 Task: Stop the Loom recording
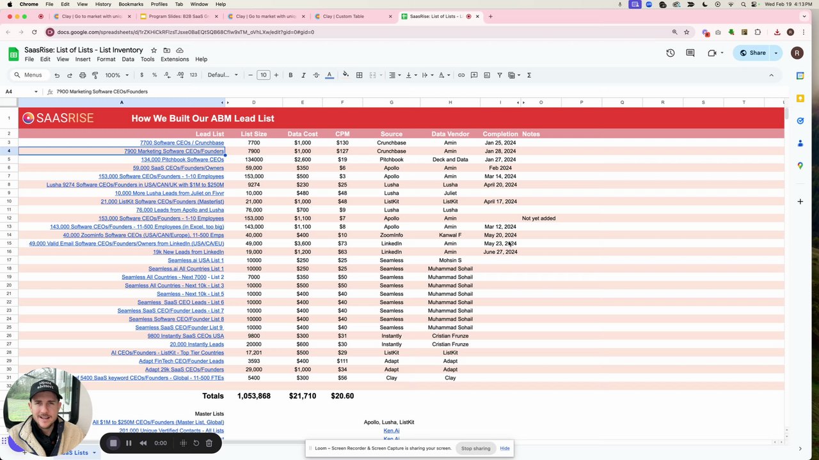pyautogui.click(x=113, y=443)
